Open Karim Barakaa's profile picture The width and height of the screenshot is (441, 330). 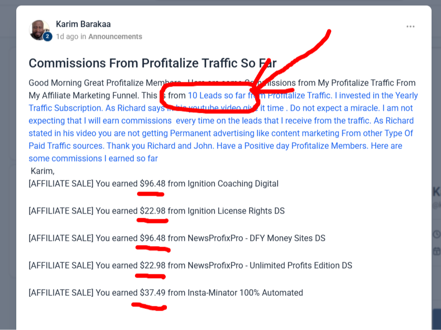point(39,30)
